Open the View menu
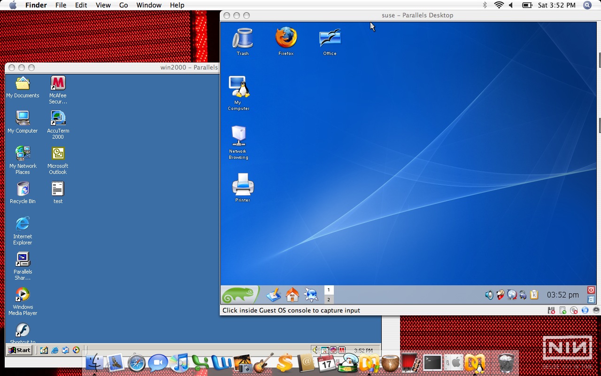This screenshot has height=376, width=601. pos(103,5)
